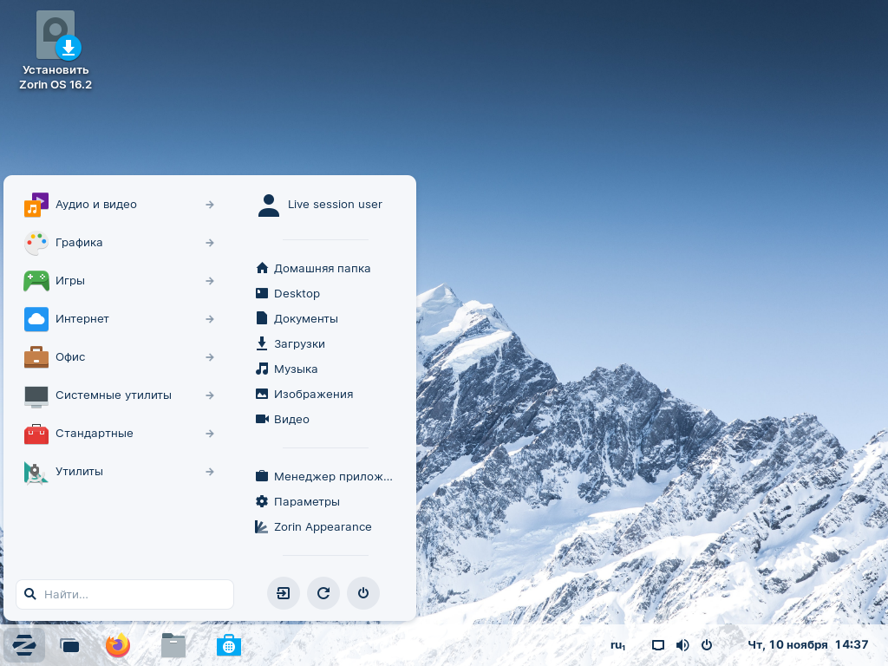Open Домашняя папка link
Screen dimensions: 888x666
pos(321,269)
